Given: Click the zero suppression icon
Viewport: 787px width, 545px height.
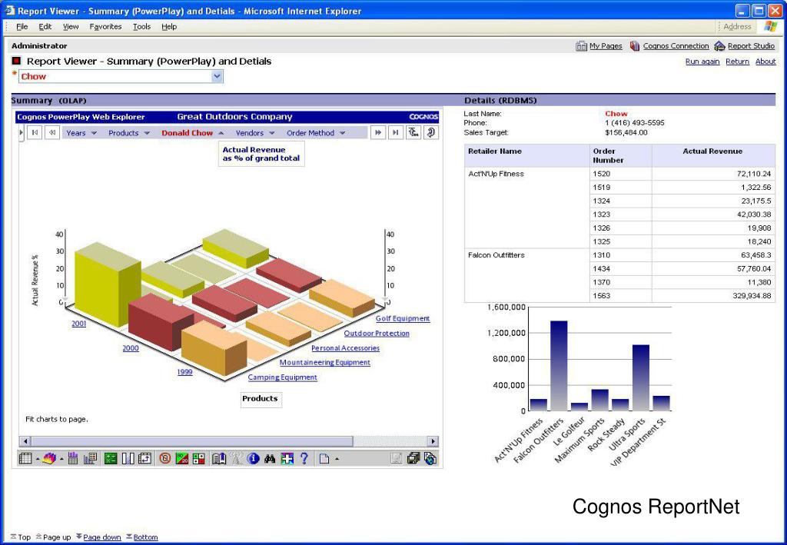Looking at the screenshot, I should tap(165, 458).
